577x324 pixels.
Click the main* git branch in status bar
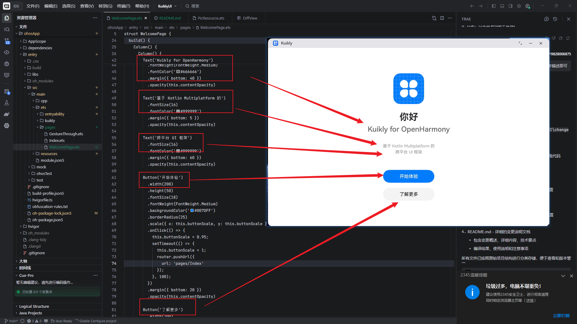click(x=11, y=321)
